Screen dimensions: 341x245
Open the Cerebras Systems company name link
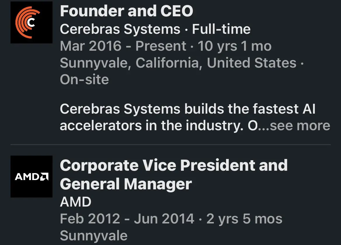pyautogui.click(x=120, y=29)
